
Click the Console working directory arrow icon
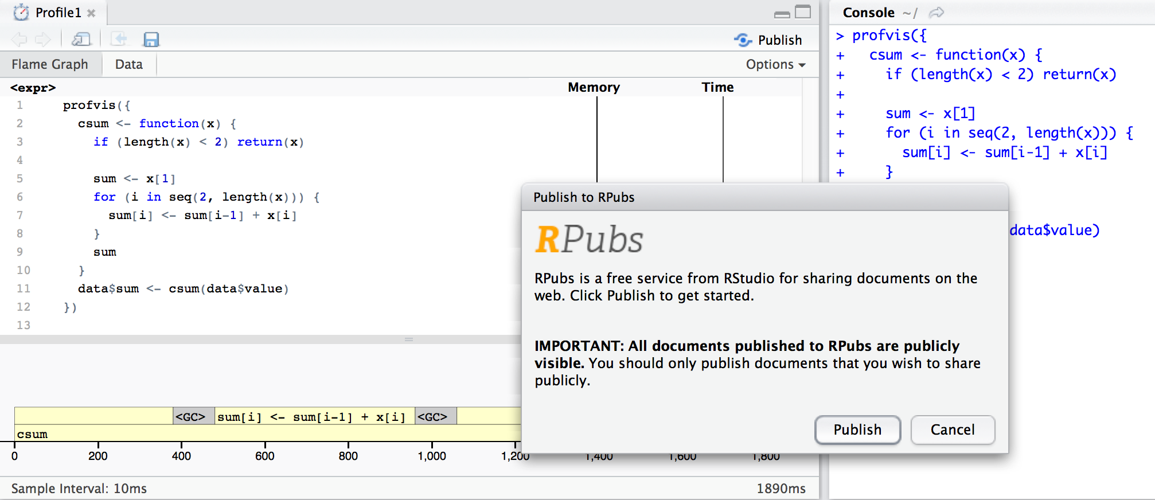tap(937, 13)
